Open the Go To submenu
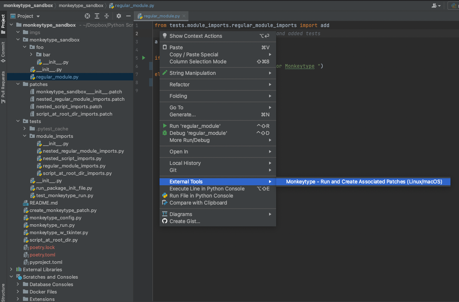 [x=218, y=107]
